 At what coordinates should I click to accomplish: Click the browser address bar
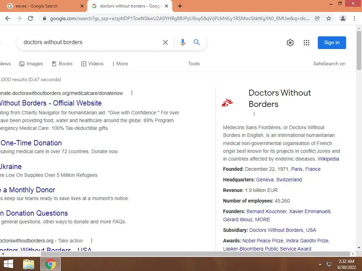(180, 18)
